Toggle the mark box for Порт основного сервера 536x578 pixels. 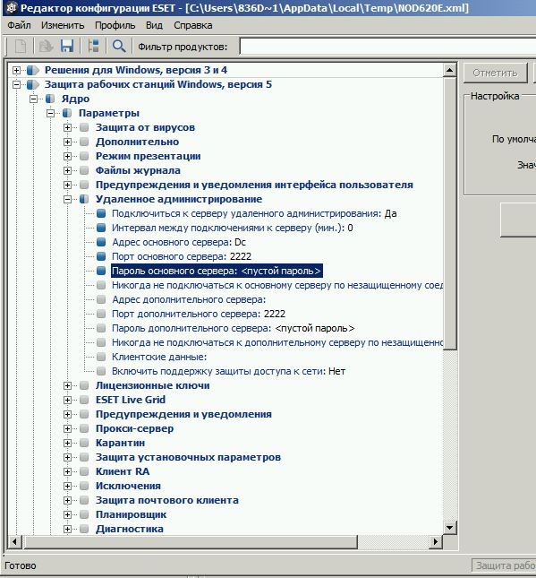(x=101, y=256)
